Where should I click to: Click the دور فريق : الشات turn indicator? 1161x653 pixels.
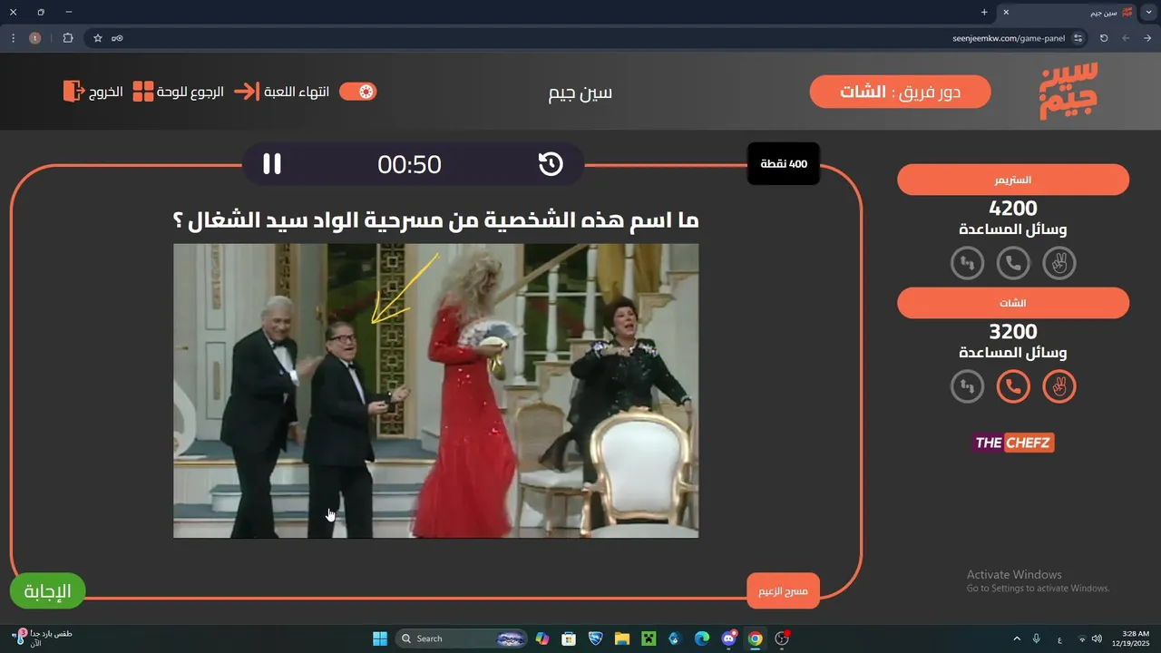click(x=900, y=92)
